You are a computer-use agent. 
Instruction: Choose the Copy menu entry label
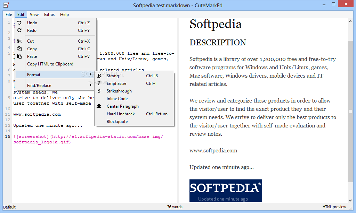pyautogui.click(x=32, y=49)
